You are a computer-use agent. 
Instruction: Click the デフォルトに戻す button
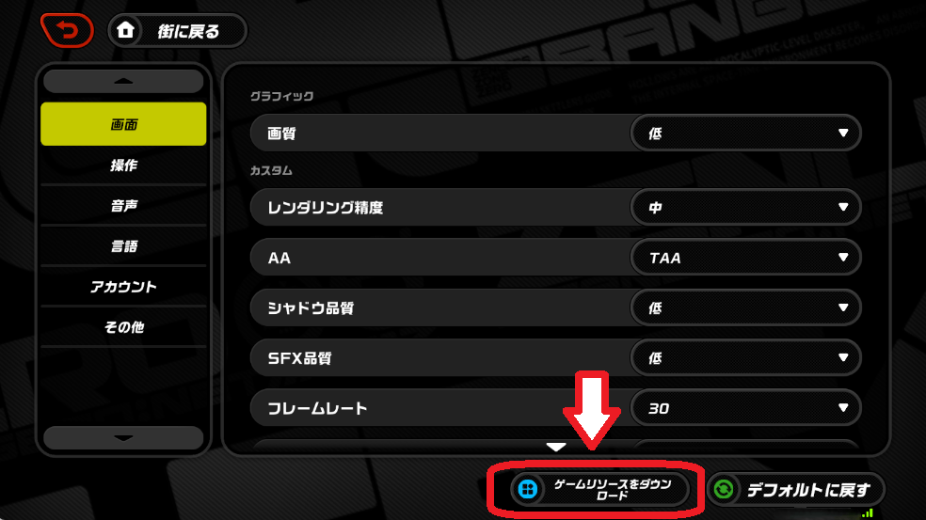click(x=796, y=489)
